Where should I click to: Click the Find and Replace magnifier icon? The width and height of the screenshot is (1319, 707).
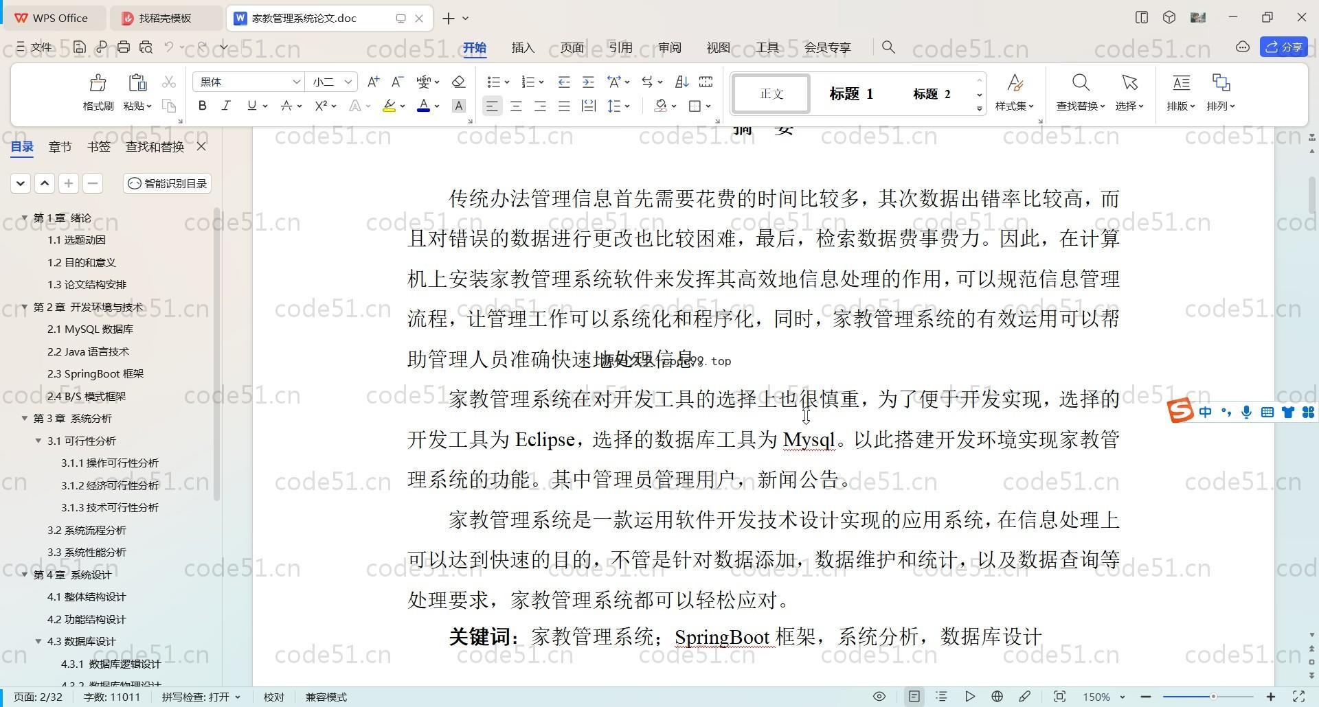(x=1081, y=83)
